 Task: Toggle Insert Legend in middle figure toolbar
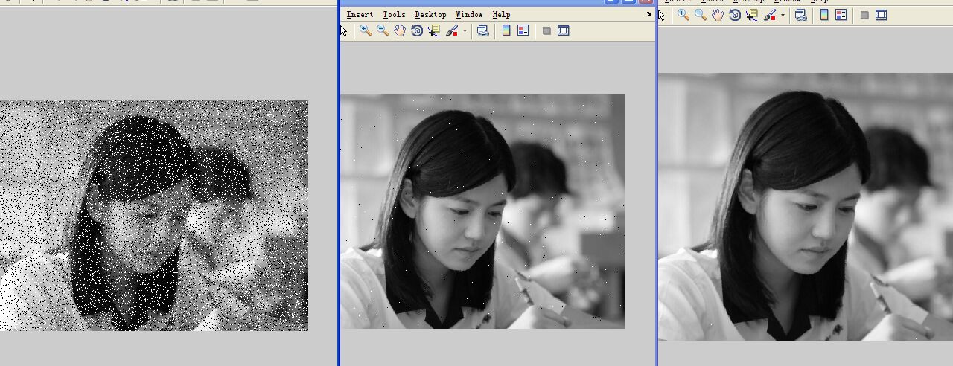(523, 30)
